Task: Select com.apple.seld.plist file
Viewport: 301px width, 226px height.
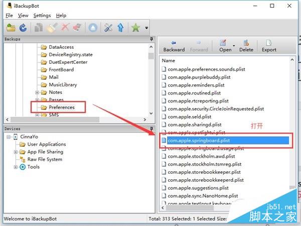Action: coord(189,117)
